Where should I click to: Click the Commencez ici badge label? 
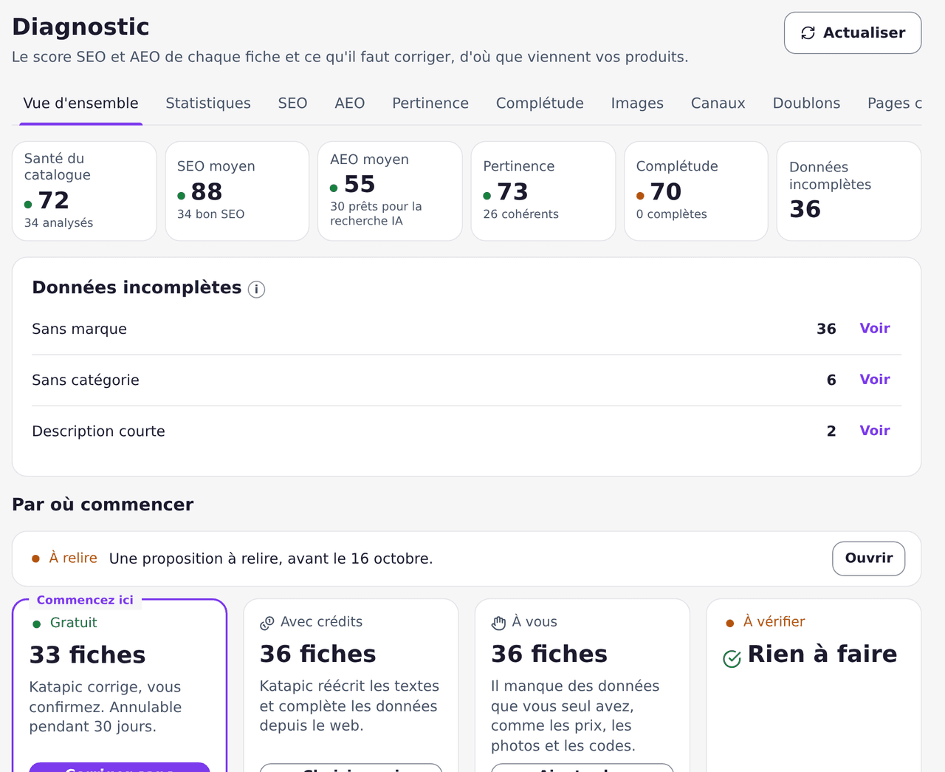(85, 600)
